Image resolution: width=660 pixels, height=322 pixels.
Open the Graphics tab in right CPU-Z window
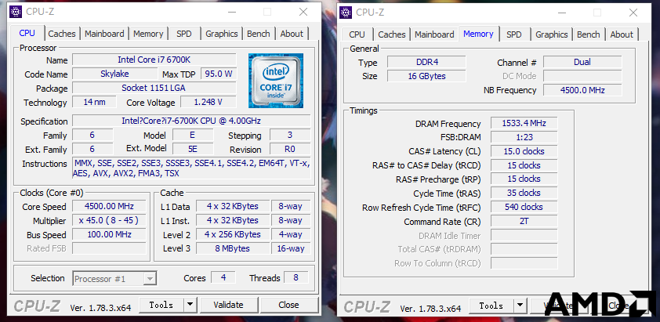[552, 34]
